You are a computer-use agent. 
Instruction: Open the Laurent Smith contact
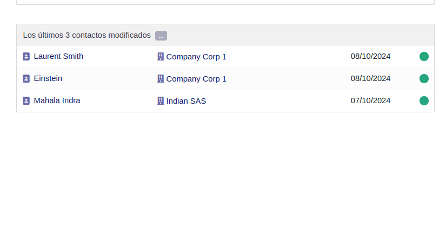[x=58, y=56]
